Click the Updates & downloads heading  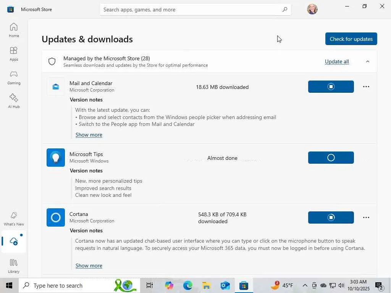[87, 39]
